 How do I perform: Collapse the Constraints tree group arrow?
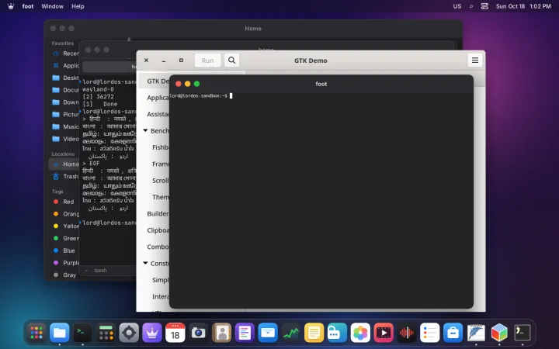pyautogui.click(x=145, y=263)
